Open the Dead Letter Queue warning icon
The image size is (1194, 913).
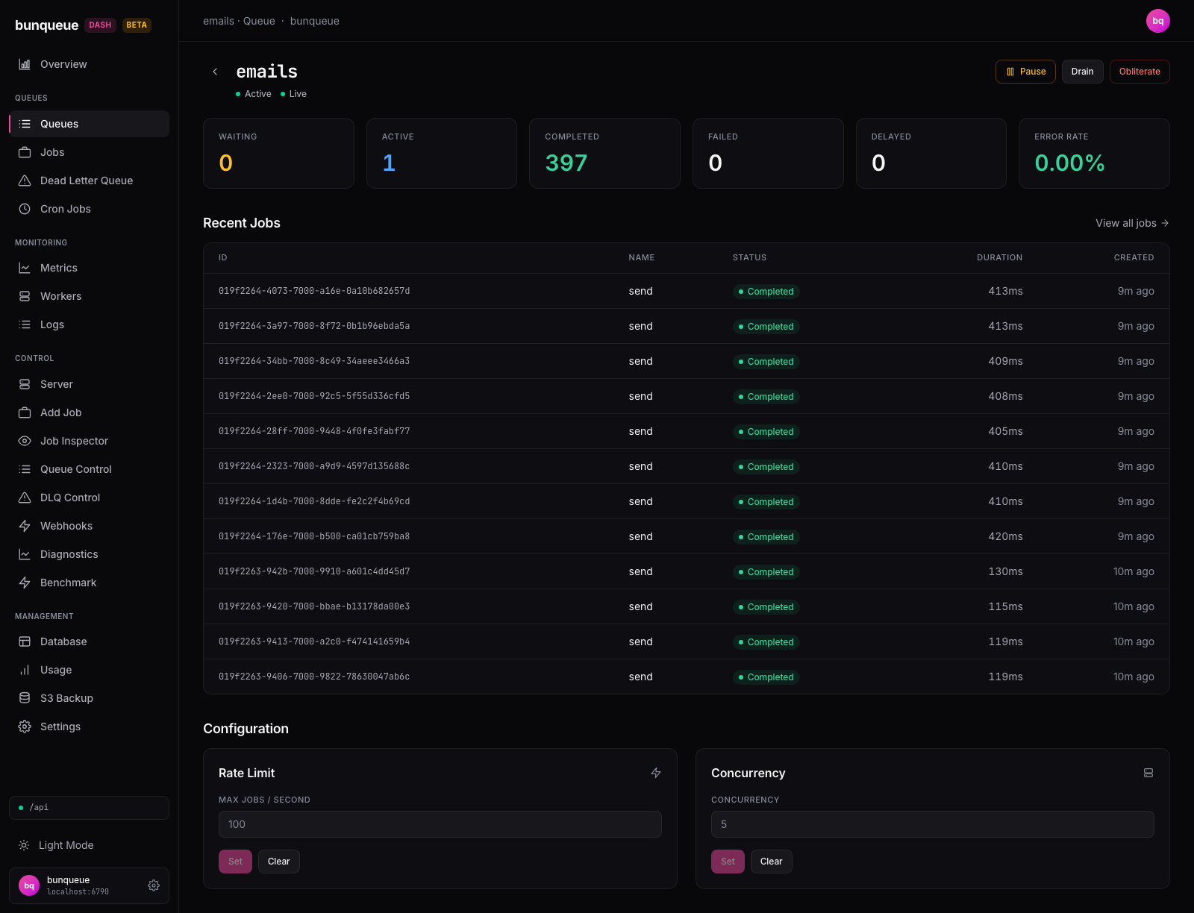point(25,181)
